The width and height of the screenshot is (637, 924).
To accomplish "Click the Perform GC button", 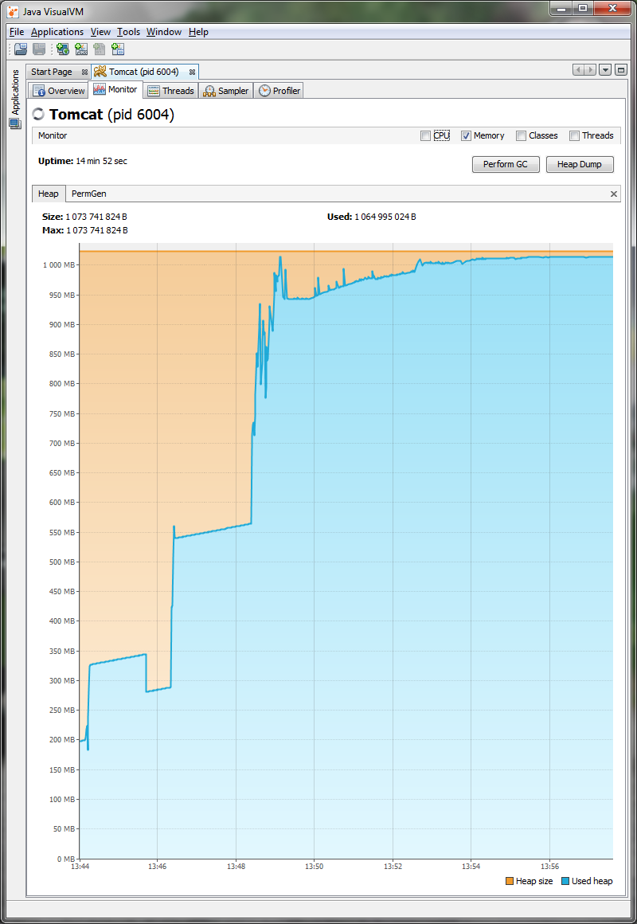I will click(x=506, y=164).
